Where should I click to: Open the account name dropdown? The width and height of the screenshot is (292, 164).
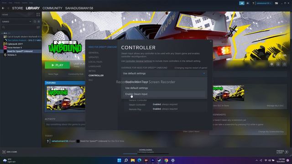[x=264, y=3]
